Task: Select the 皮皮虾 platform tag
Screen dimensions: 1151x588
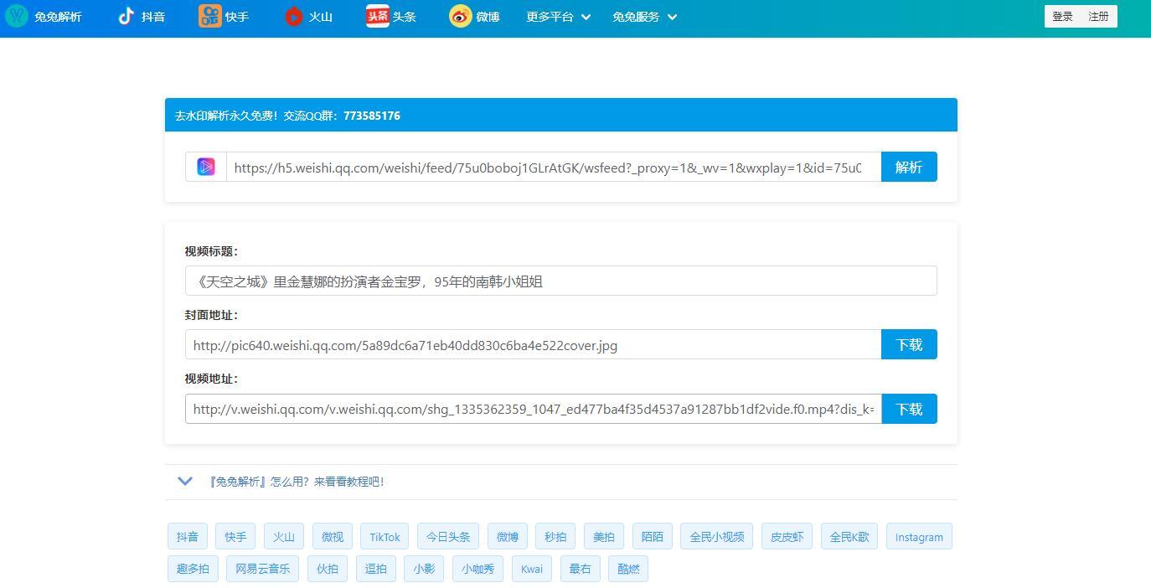Action: (x=787, y=537)
